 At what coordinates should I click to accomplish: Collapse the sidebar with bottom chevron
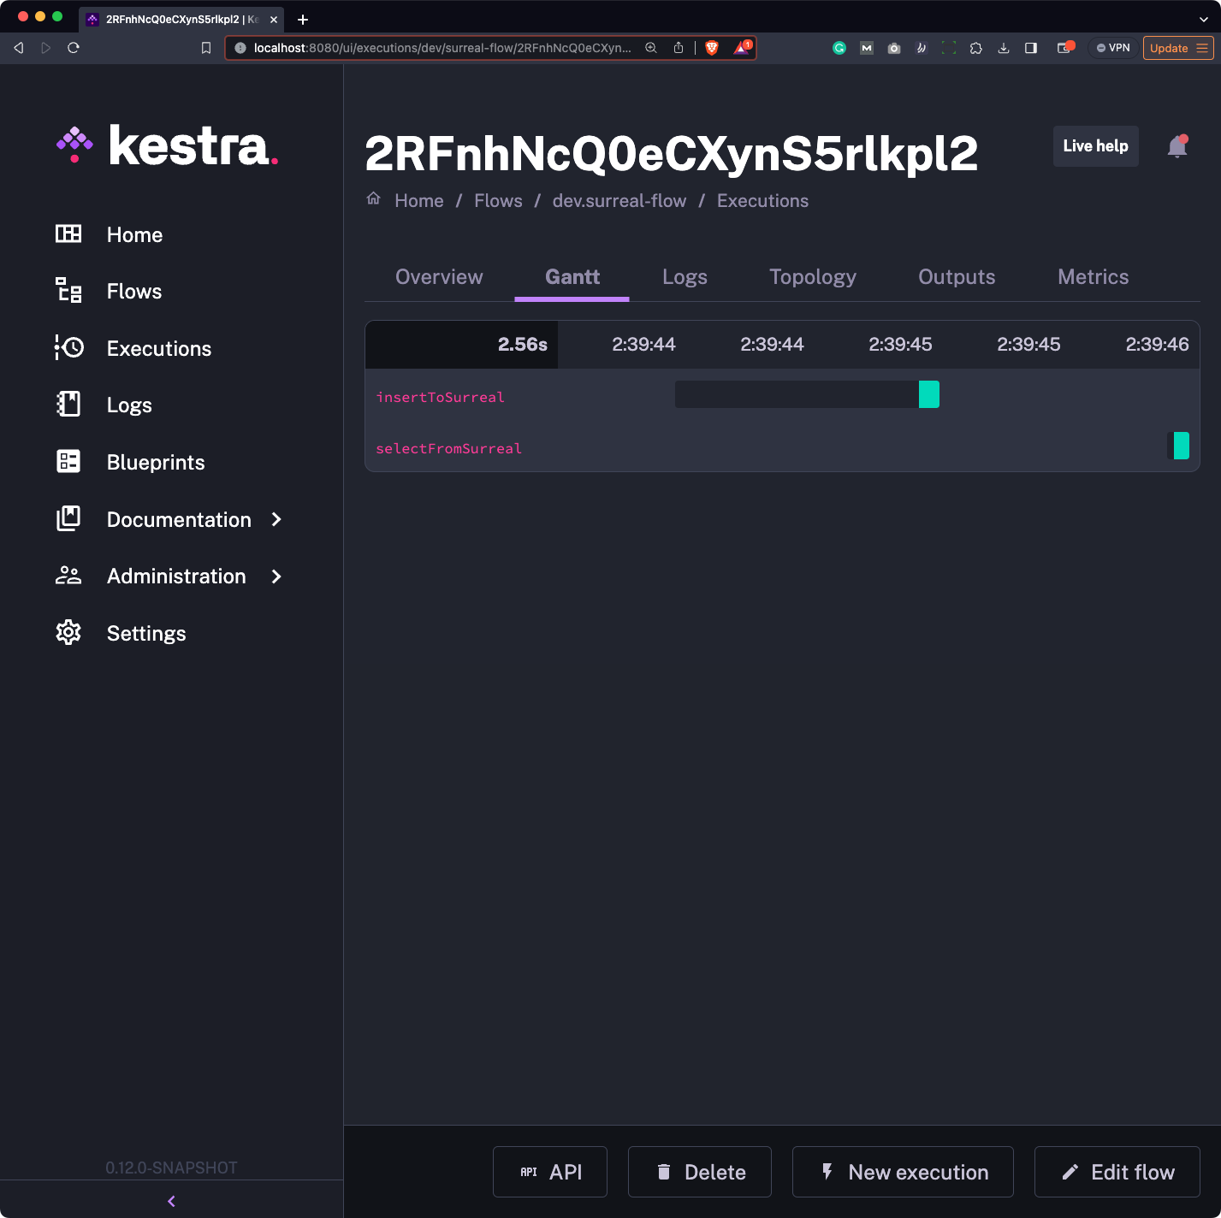point(171,1201)
